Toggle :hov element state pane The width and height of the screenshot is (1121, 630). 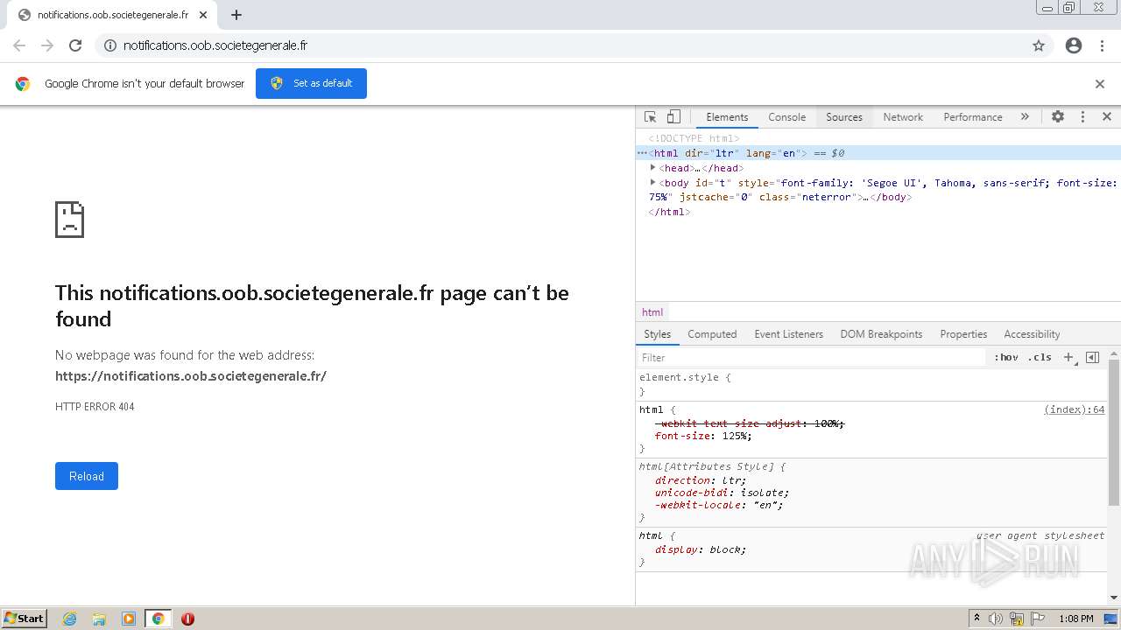tap(1006, 357)
